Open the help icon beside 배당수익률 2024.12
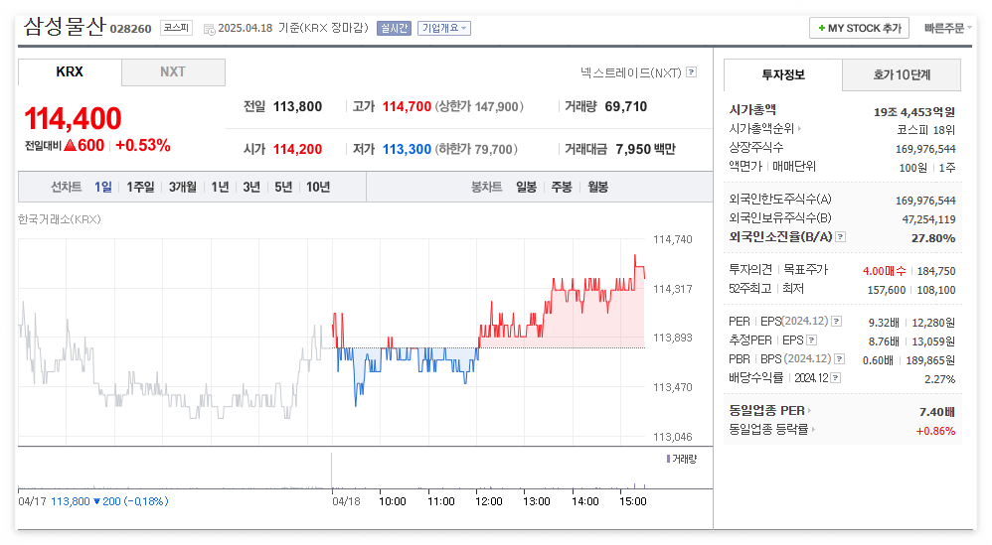 click(836, 377)
